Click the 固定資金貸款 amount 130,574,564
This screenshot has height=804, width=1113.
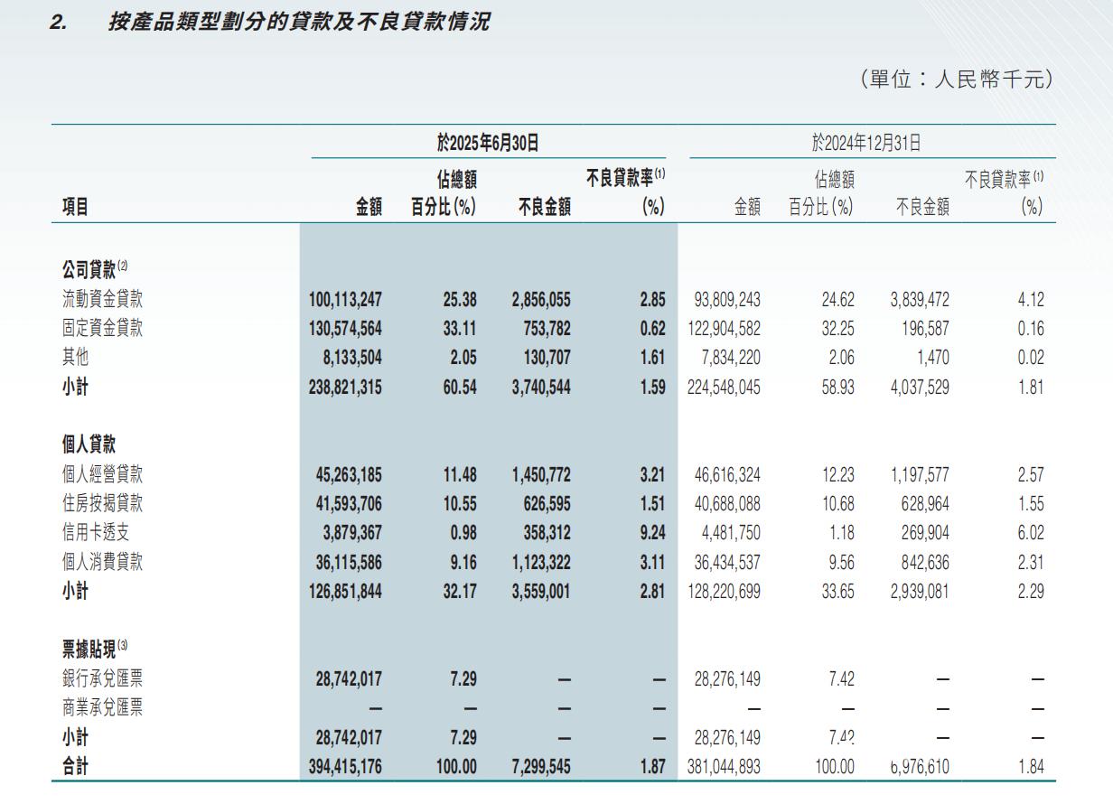click(x=345, y=328)
